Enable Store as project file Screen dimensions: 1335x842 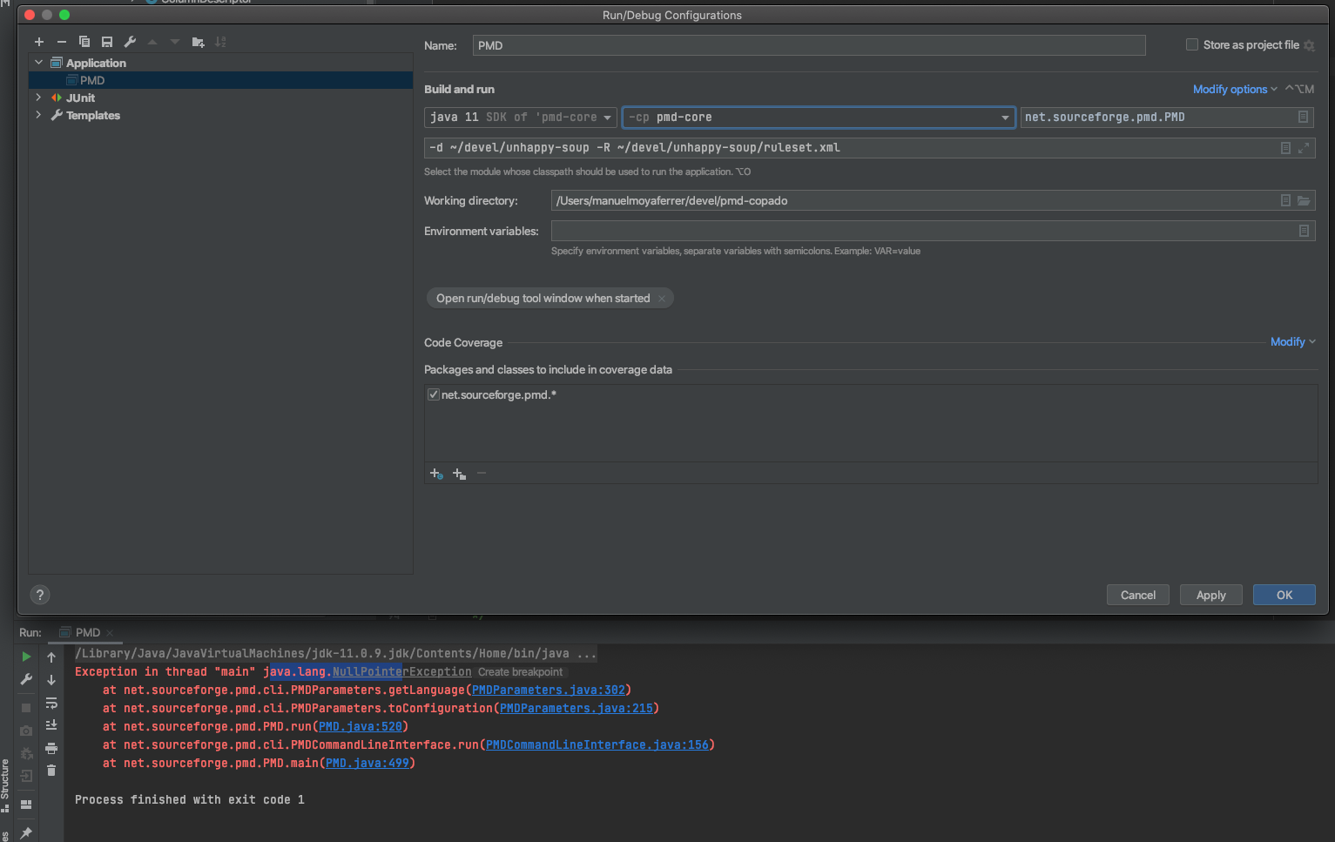(x=1192, y=44)
